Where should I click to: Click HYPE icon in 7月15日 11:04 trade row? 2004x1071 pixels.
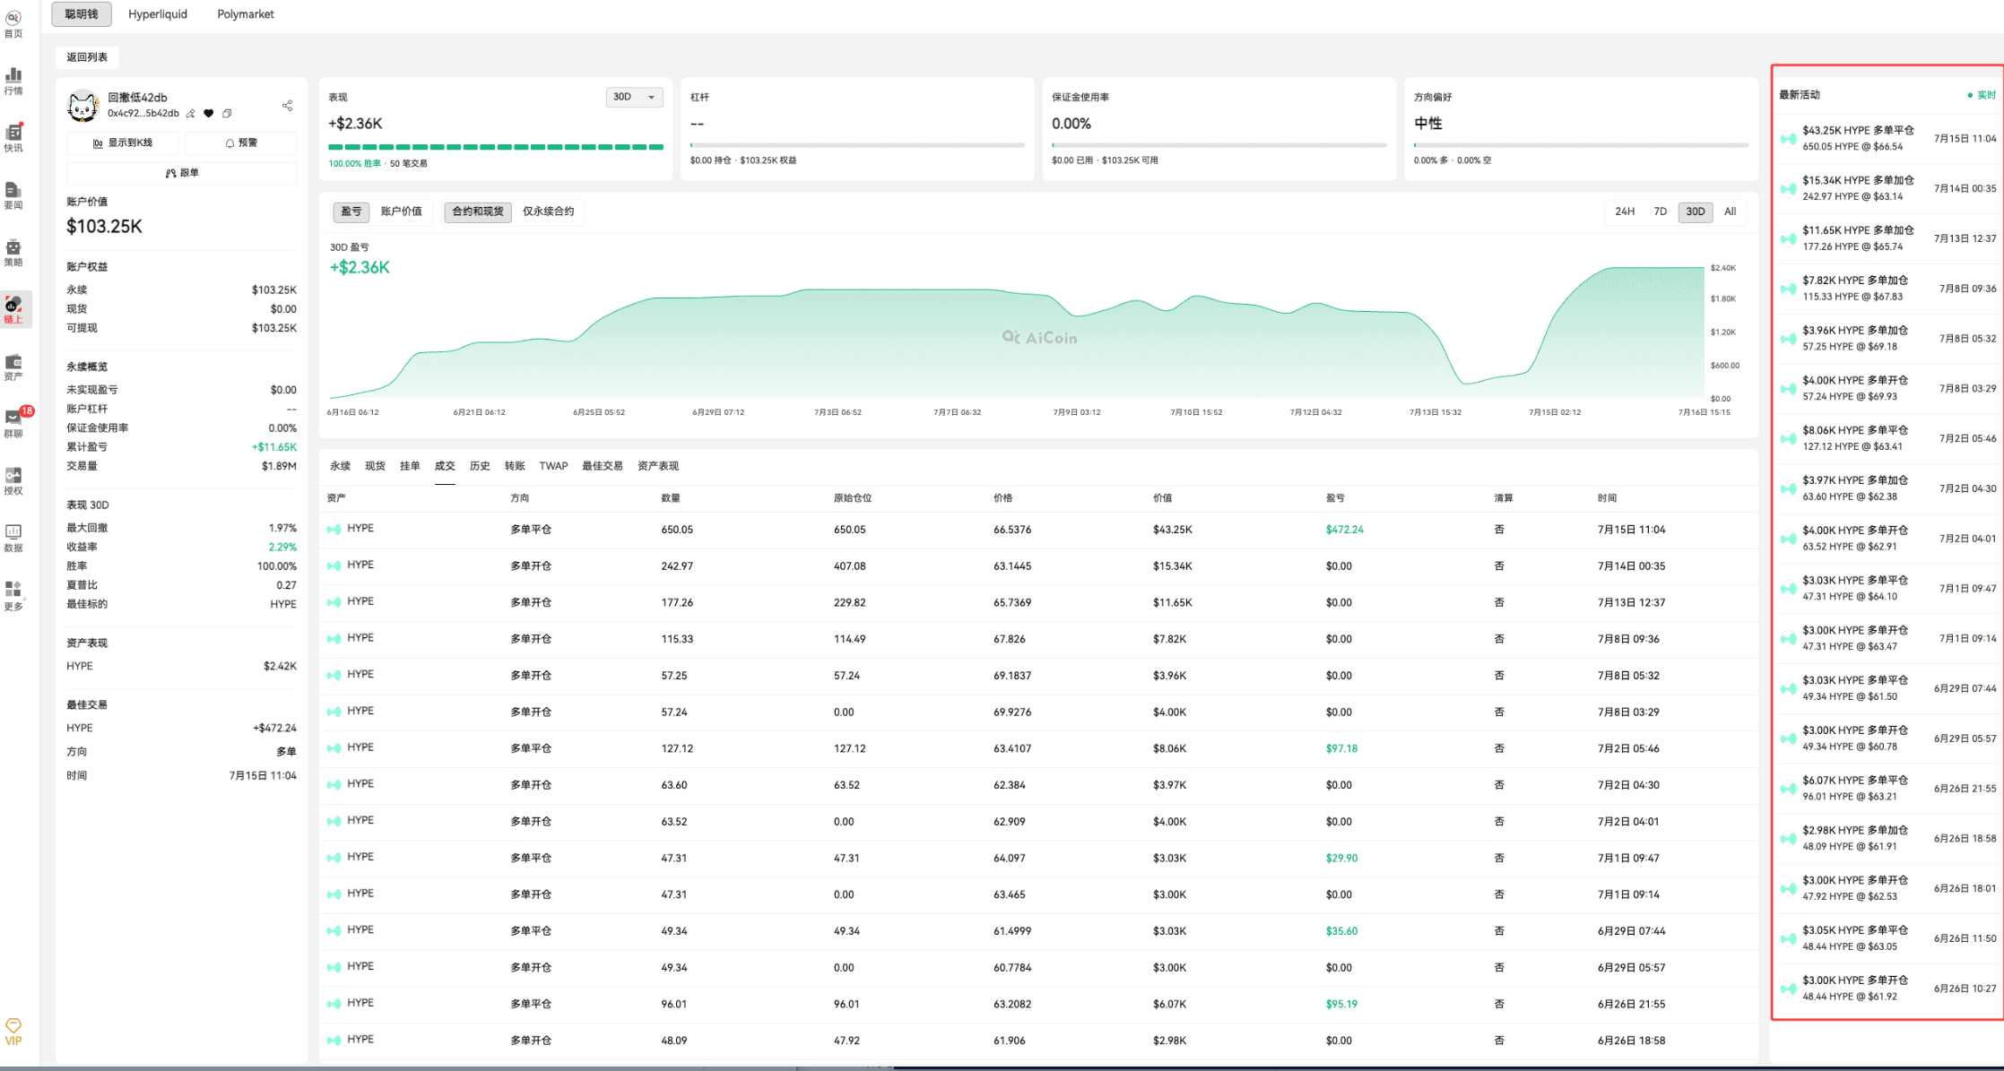click(x=334, y=530)
